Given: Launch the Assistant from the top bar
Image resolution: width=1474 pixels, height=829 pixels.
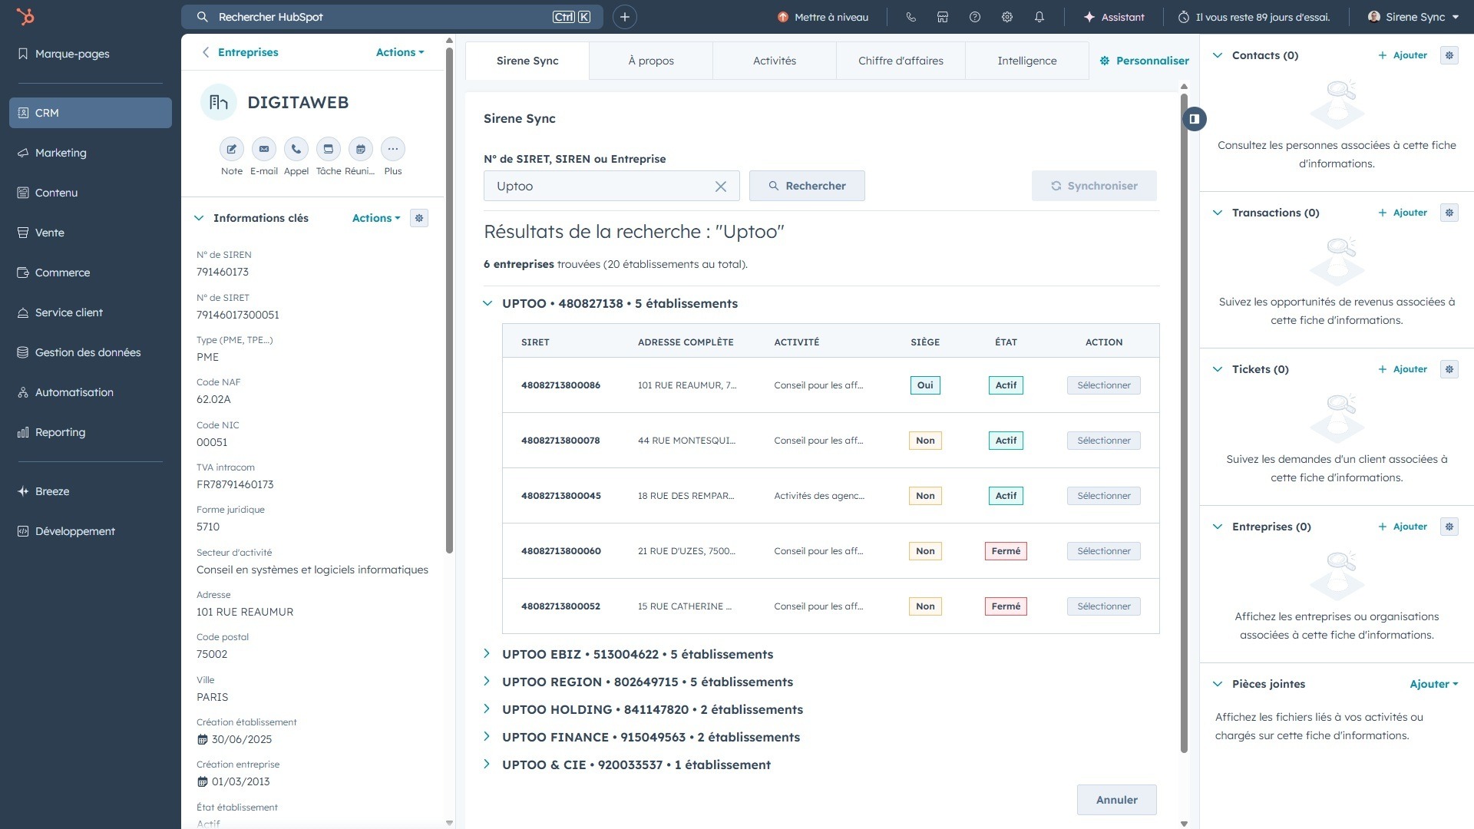Looking at the screenshot, I should (x=1115, y=16).
